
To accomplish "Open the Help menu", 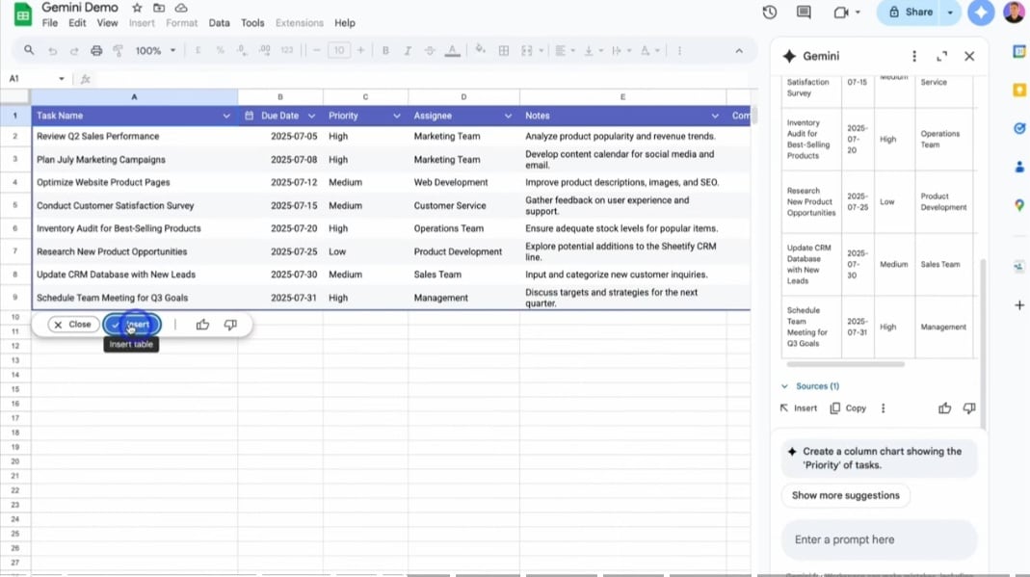I will [345, 23].
